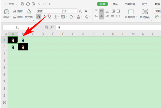Toggle Italic formatting button
161x108 pixels.
[44, 17]
